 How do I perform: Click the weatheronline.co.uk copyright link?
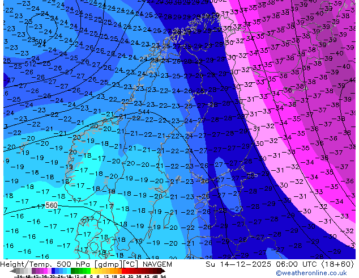(x=311, y=273)
